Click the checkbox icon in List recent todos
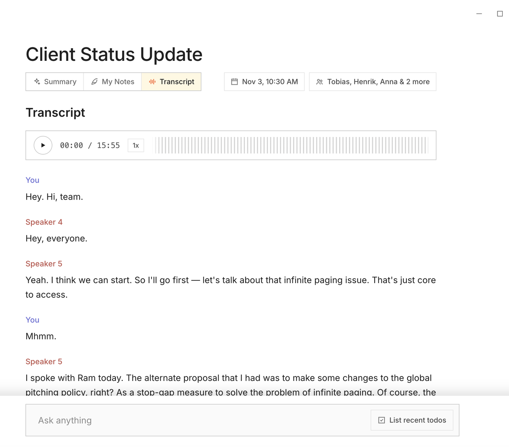This screenshot has height=447, width=509. 382,420
